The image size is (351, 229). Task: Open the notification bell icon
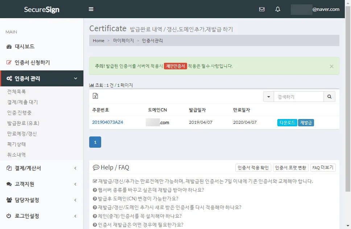pos(278,9)
